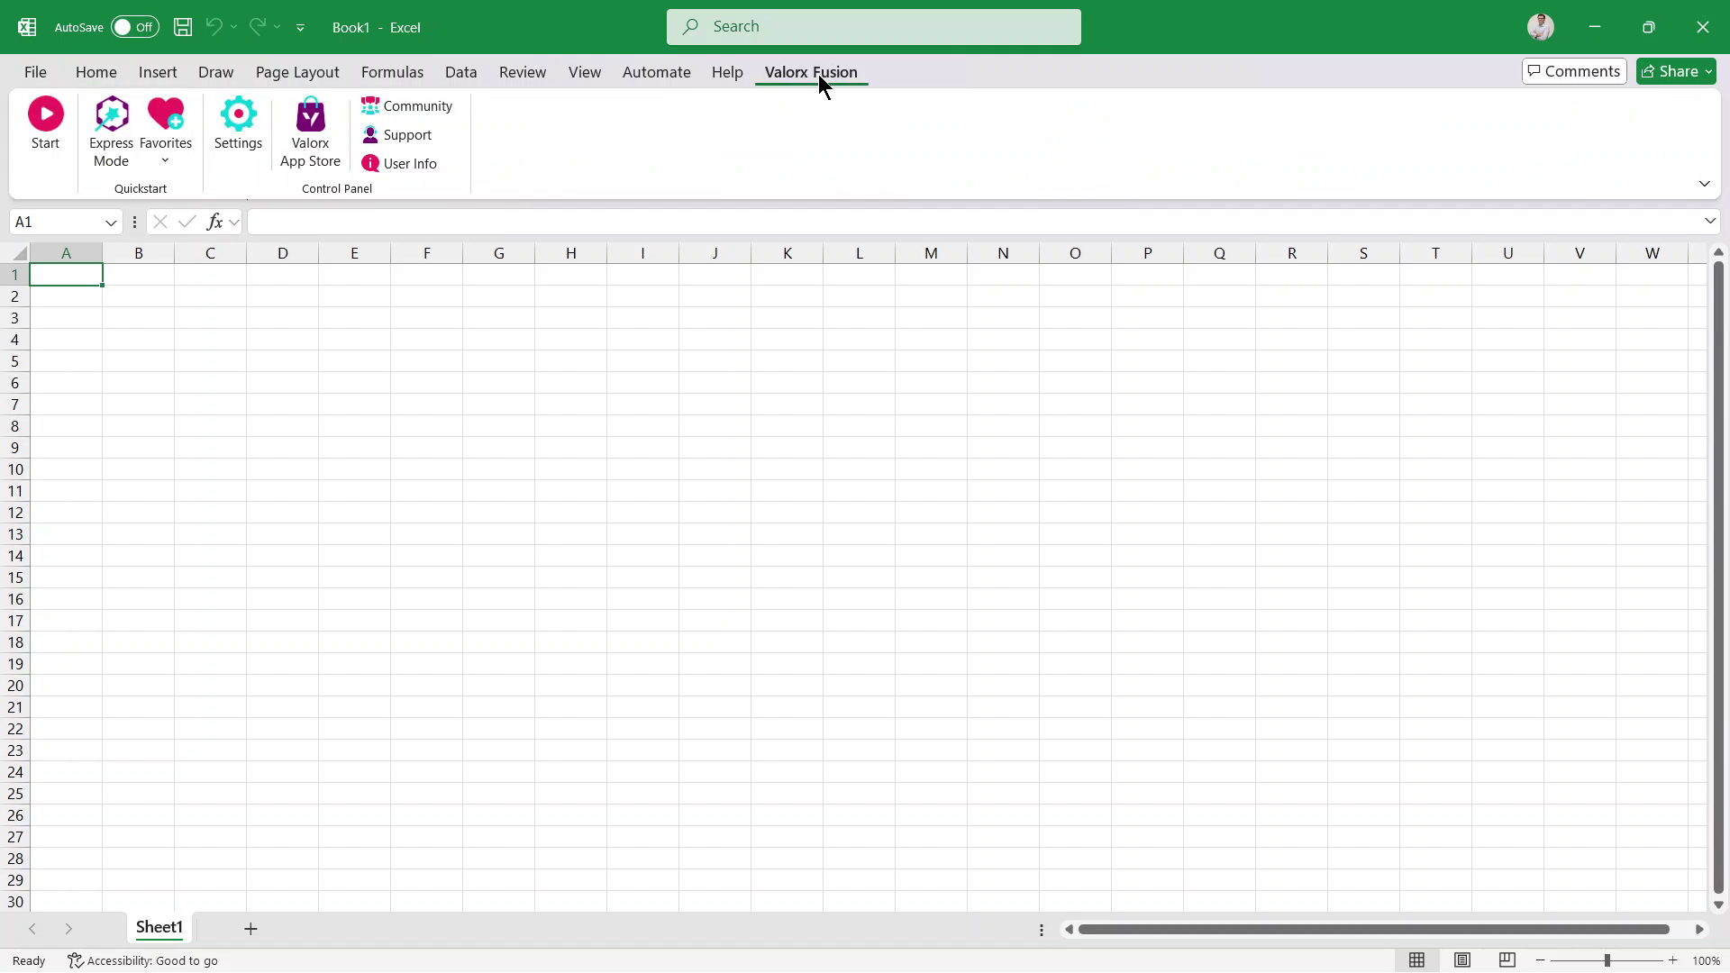Image resolution: width=1730 pixels, height=973 pixels.
Task: Open the Comments pane button
Action: (1574, 71)
